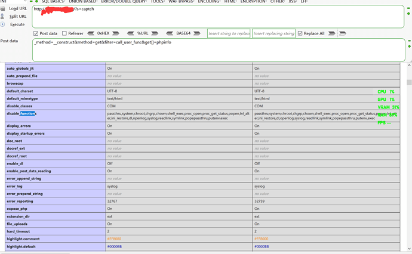This screenshot has height=254, width=412.
Task: Open the XSS menu
Action: pos(293,1)
